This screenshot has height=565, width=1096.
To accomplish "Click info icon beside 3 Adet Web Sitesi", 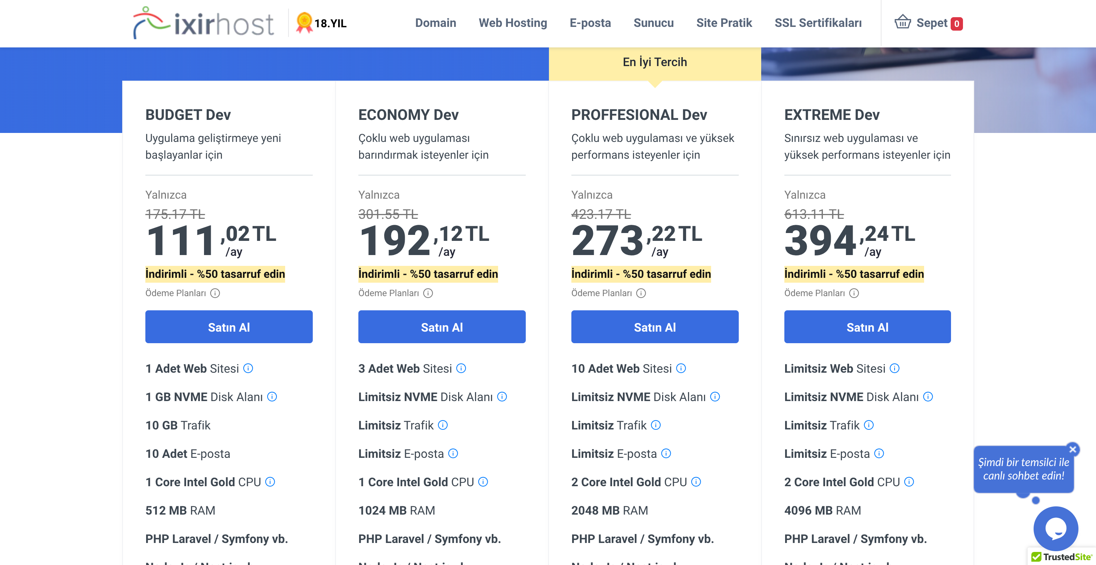I will coord(461,368).
